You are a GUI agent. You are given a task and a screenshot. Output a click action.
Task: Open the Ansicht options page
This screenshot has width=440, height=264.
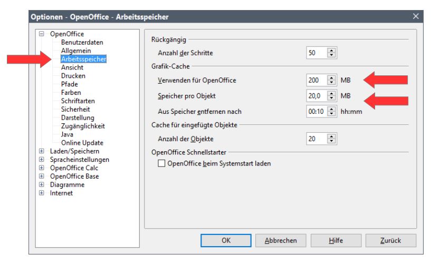point(72,67)
